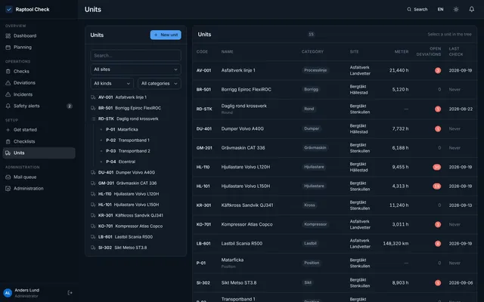Click the CATEGORY column header

click(312, 52)
